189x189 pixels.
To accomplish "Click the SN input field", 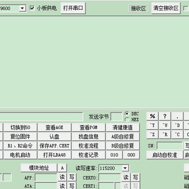I will click(170, 146).
